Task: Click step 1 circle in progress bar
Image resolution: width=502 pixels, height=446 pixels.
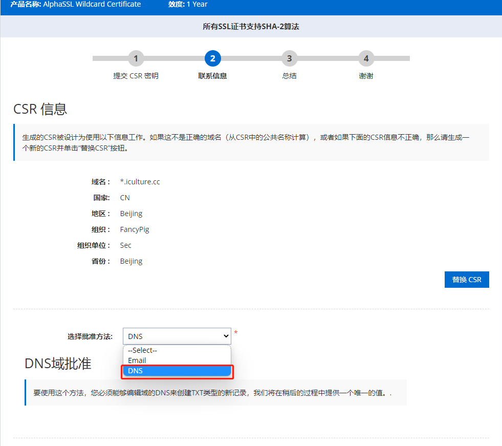Action: (x=136, y=58)
